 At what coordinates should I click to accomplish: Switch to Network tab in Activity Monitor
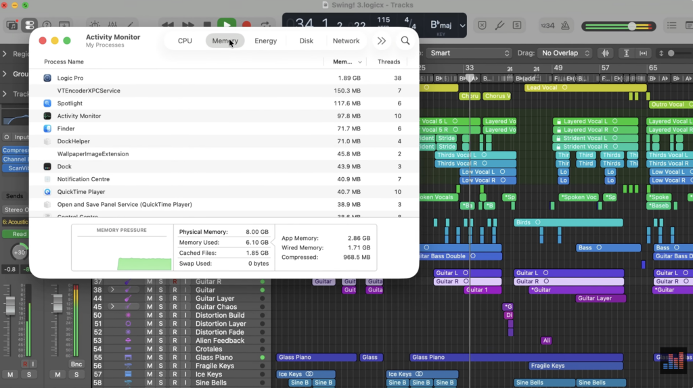click(x=346, y=41)
